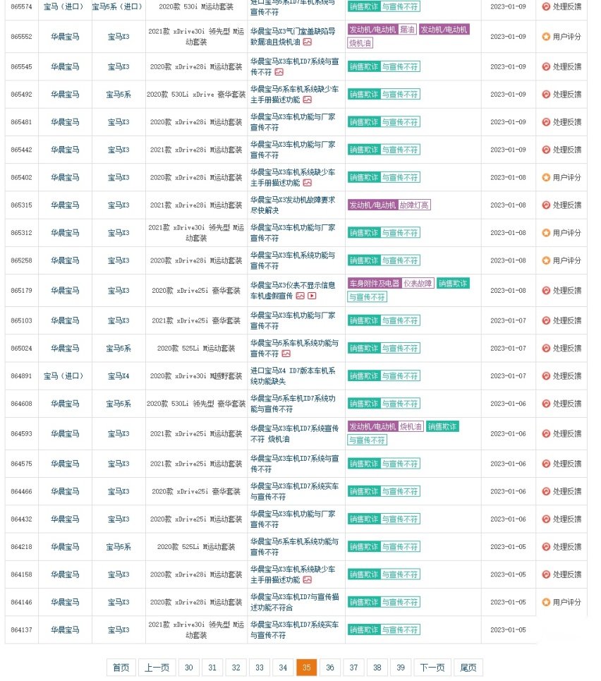Open complaint title 华晨宝马X3发动机故障要求尽快解决
This screenshot has height=681, width=601.
[293, 205]
